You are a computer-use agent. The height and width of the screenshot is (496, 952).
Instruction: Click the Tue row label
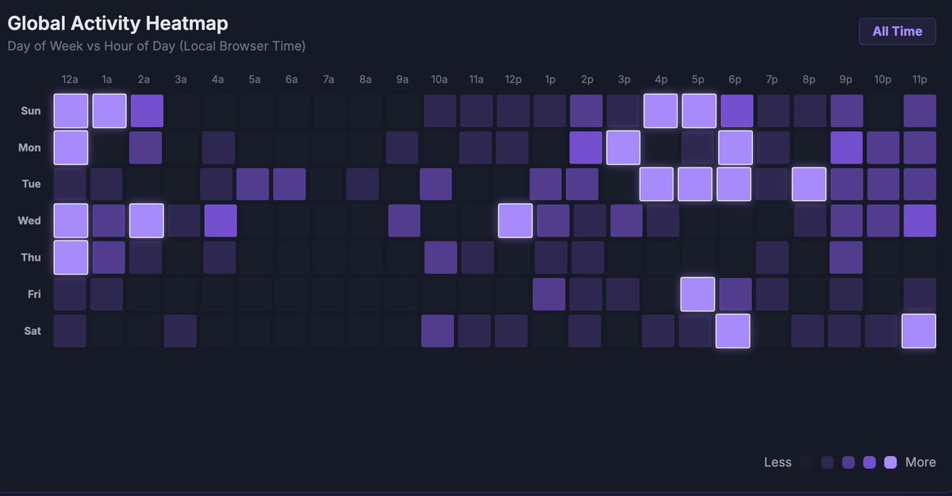(x=31, y=184)
